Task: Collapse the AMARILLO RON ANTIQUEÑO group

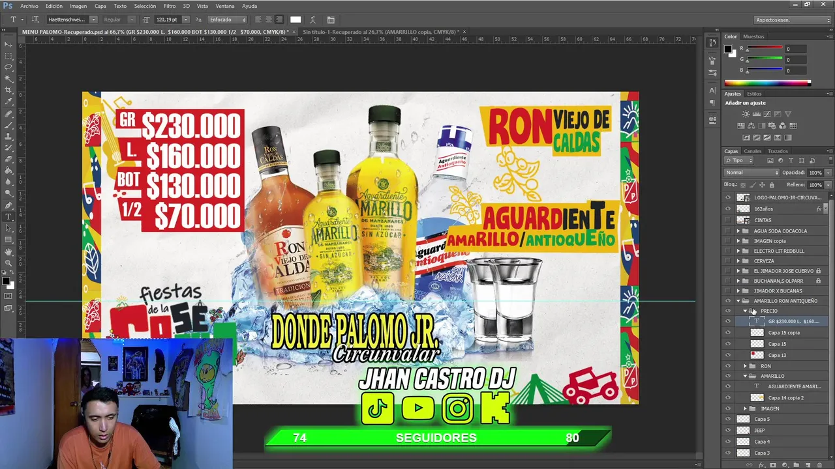Action: click(738, 301)
